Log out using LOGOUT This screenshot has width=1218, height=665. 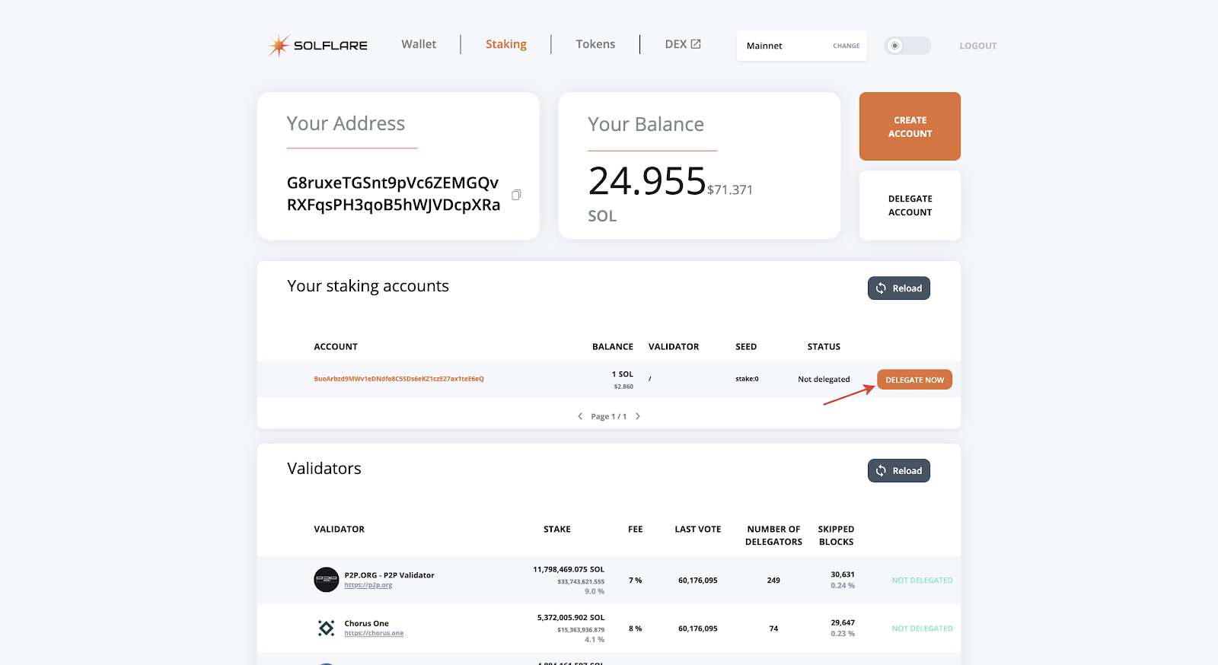[978, 46]
